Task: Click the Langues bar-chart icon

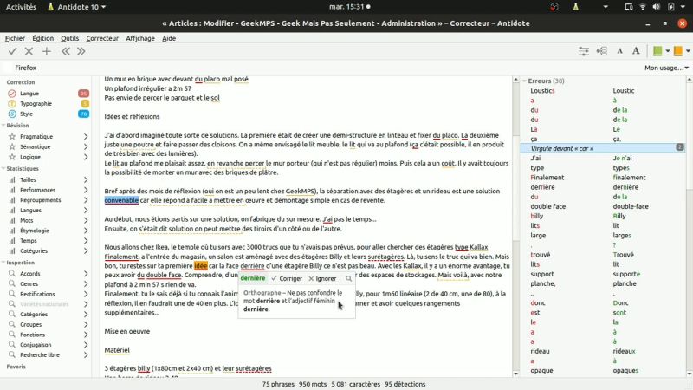Action: coord(12,211)
